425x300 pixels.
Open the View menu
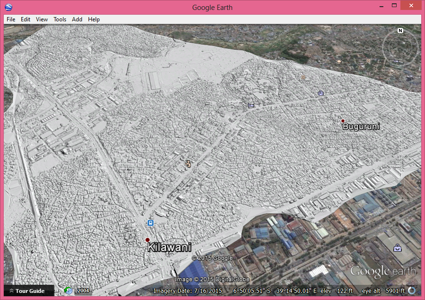(42, 19)
